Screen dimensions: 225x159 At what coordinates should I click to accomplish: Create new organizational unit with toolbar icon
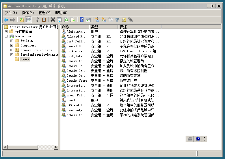coord(111,20)
